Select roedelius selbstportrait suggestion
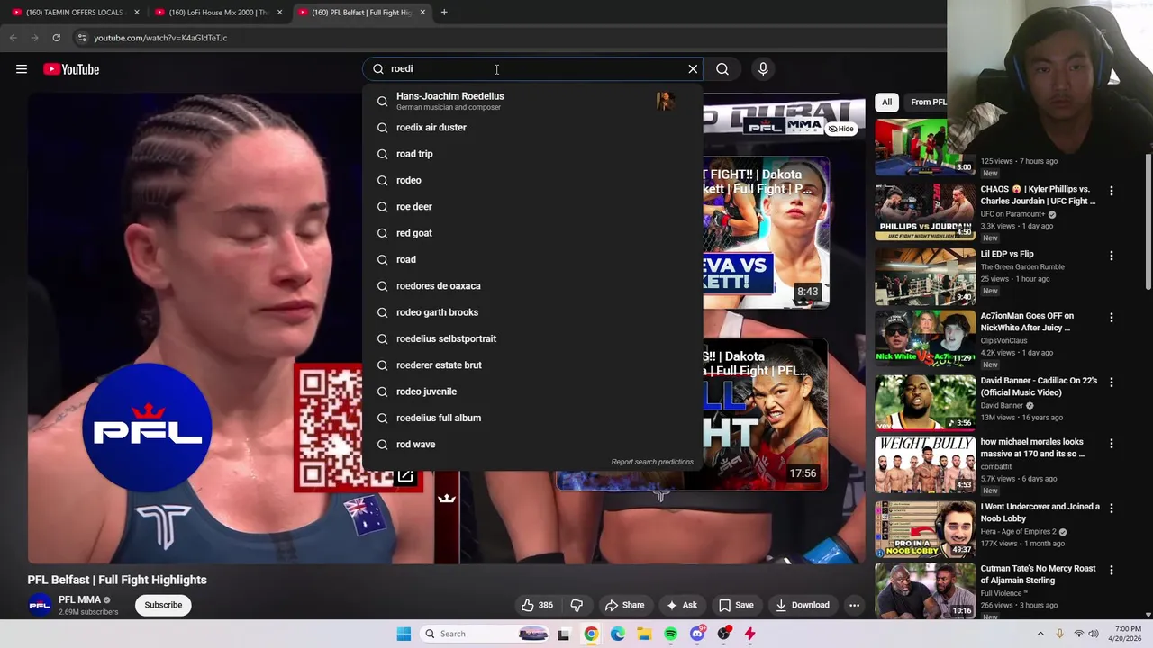Image resolution: width=1153 pixels, height=648 pixels. click(x=532, y=338)
